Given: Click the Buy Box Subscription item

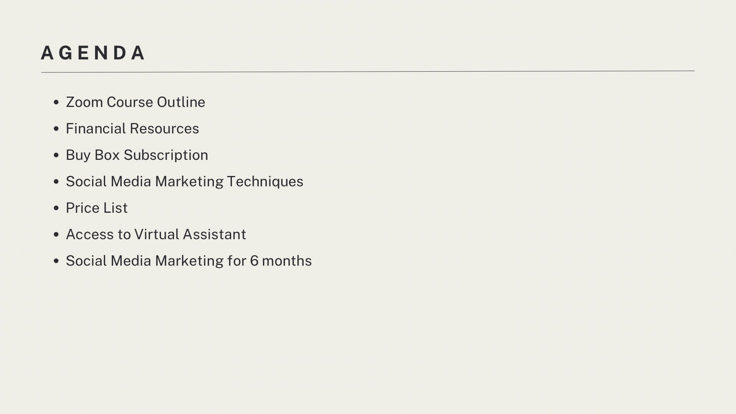Looking at the screenshot, I should 137,155.
